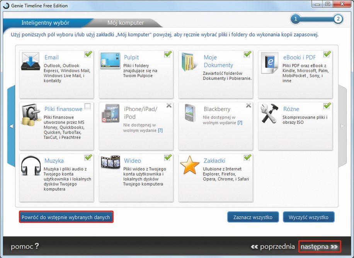This screenshot has height=258, width=354.
Task: Click 'Skompresowane pliki i obrazy ISO' description
Action: click(x=305, y=120)
